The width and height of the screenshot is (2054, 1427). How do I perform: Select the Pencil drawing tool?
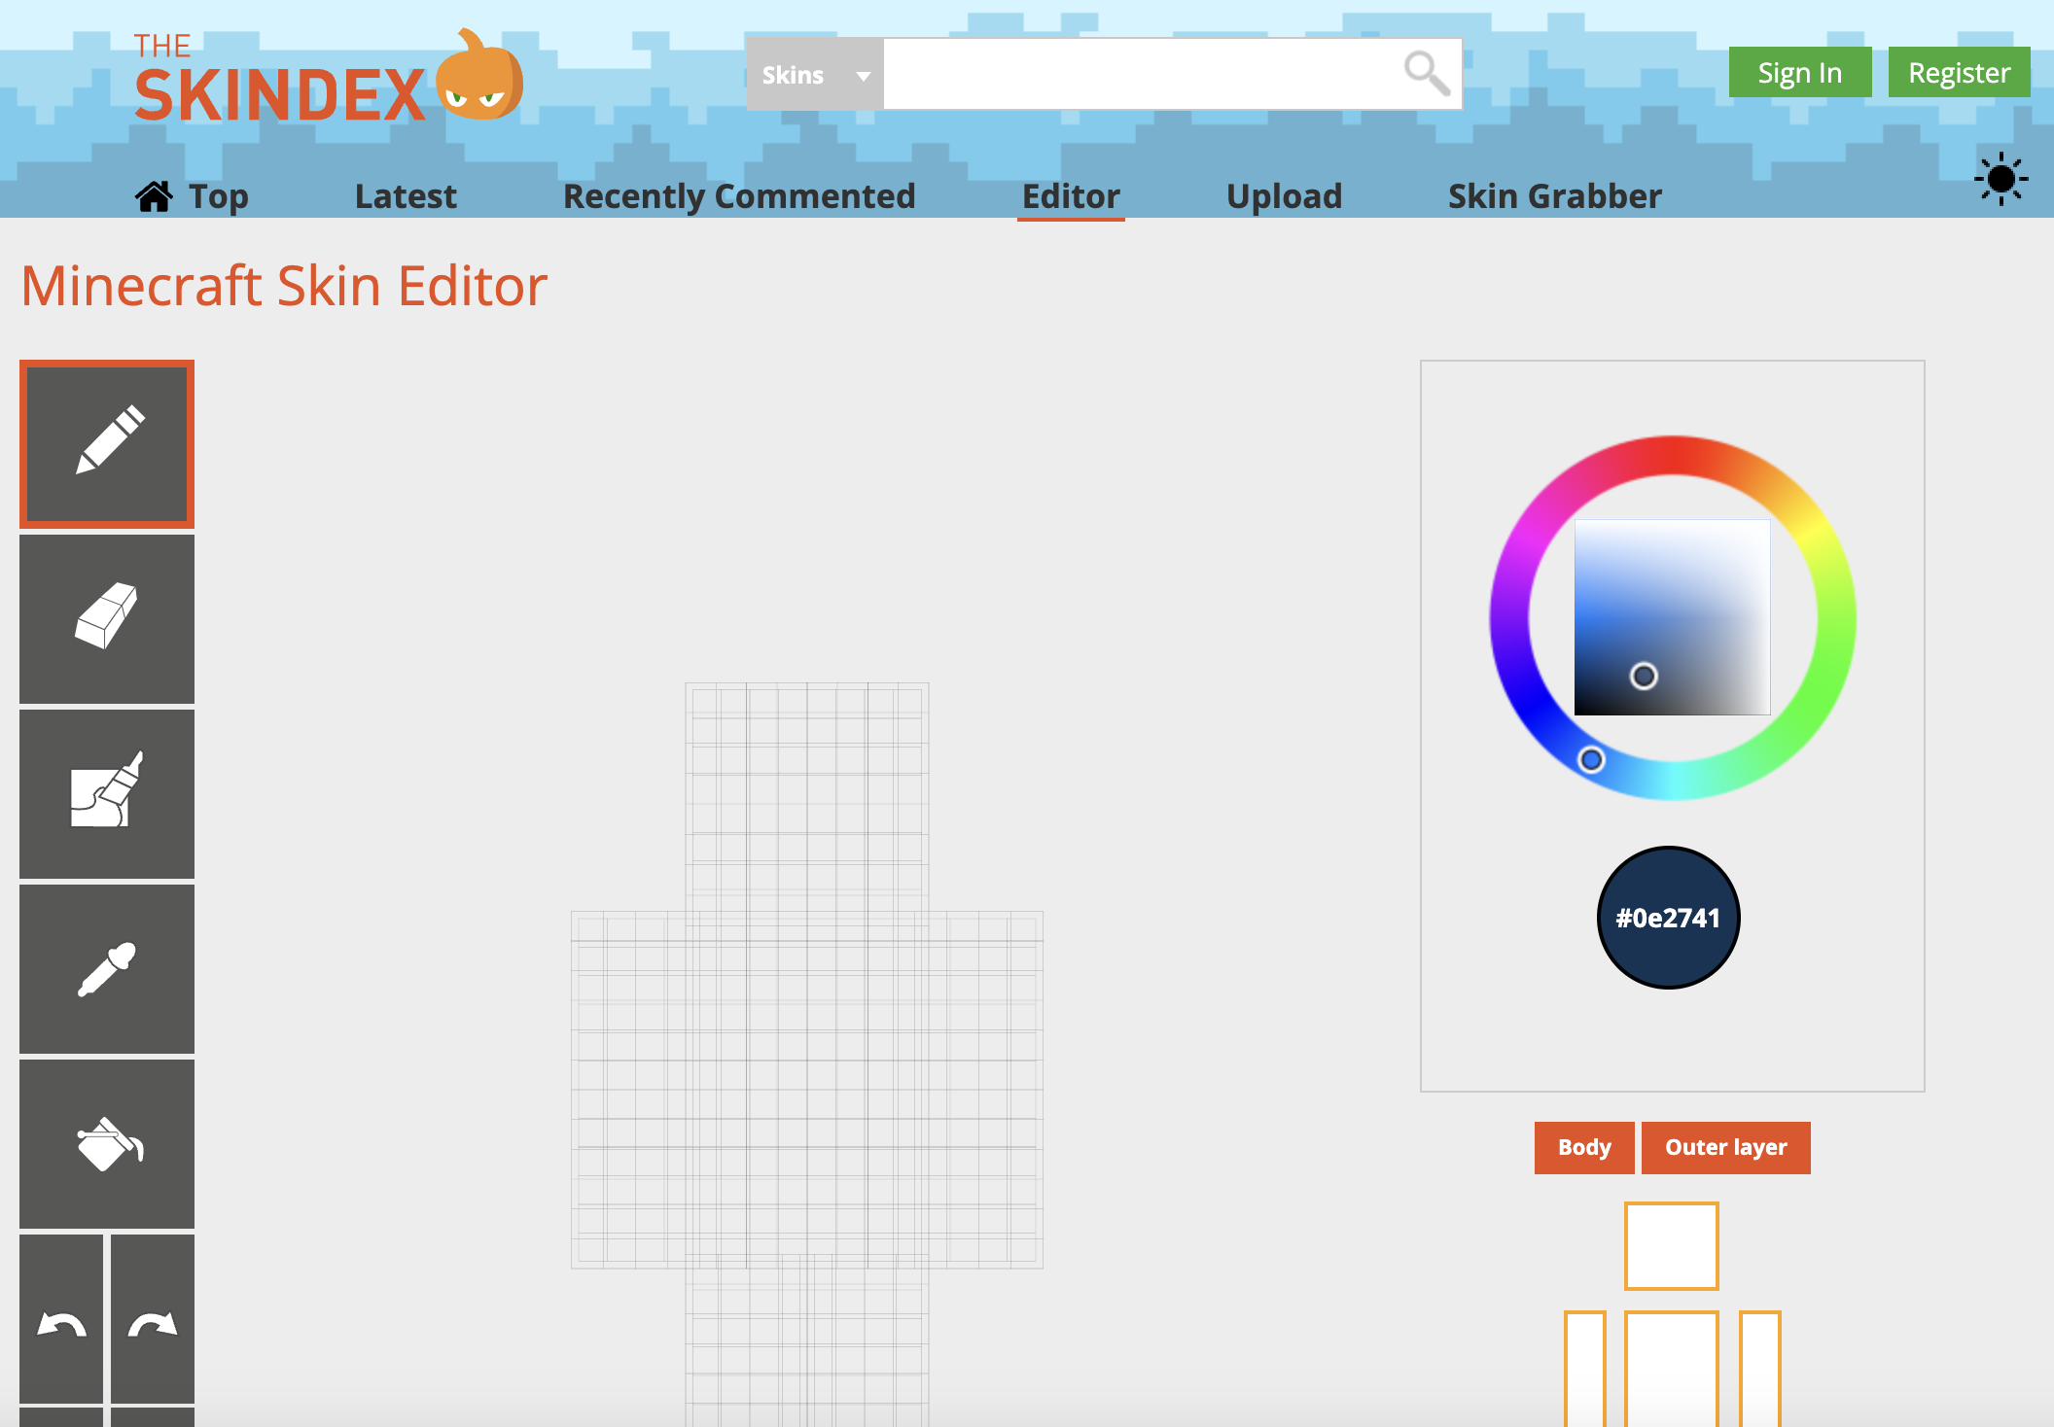click(107, 444)
